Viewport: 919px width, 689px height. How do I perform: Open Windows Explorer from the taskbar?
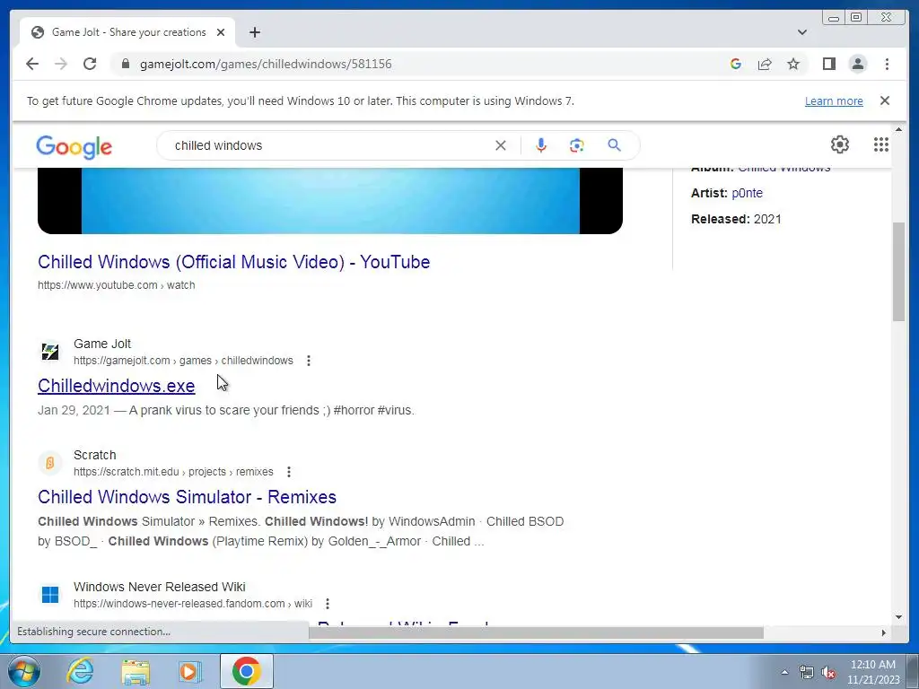[136, 671]
